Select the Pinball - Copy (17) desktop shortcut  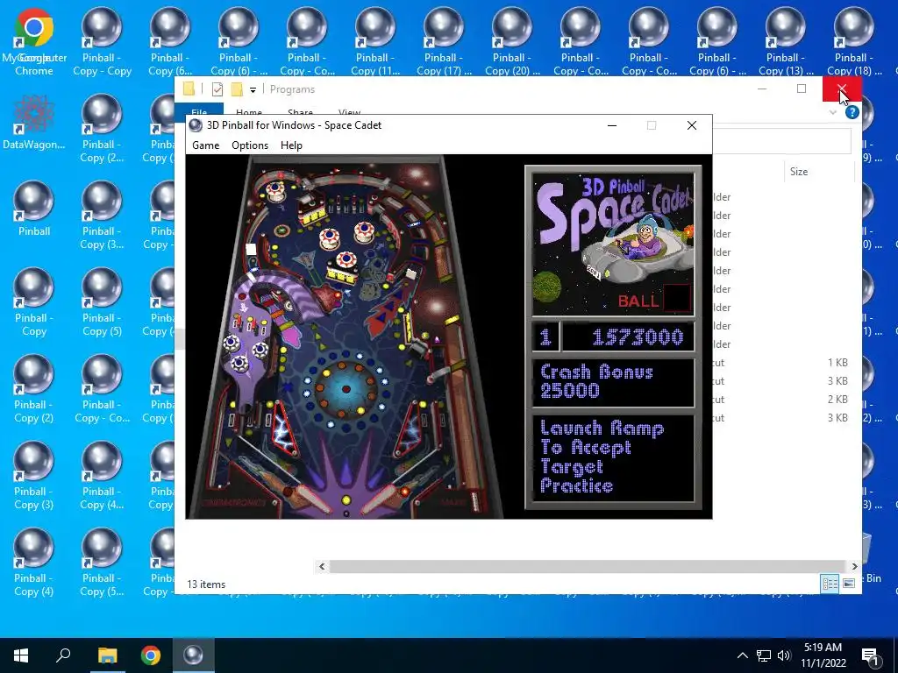click(x=444, y=41)
